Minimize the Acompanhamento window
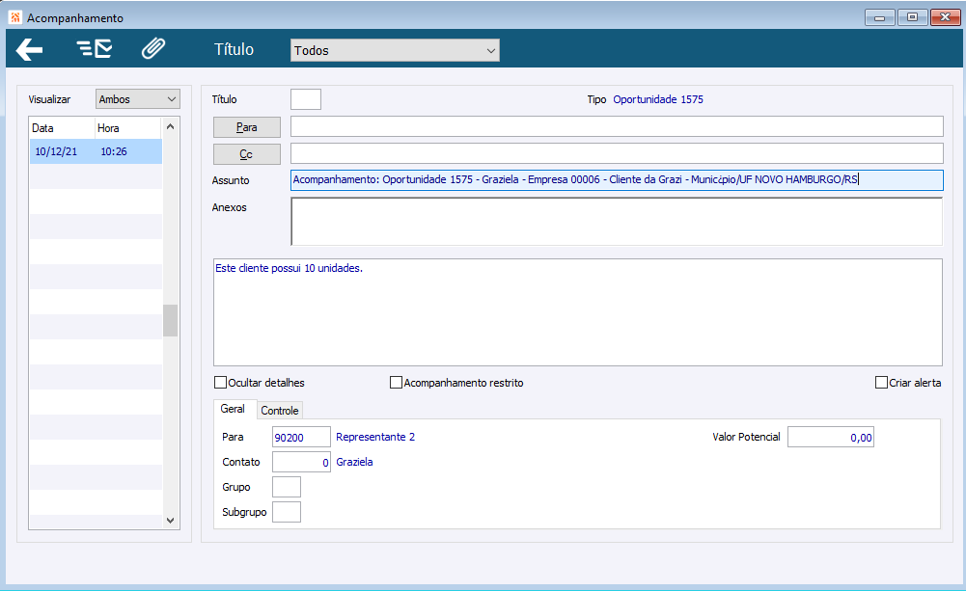 880,17
